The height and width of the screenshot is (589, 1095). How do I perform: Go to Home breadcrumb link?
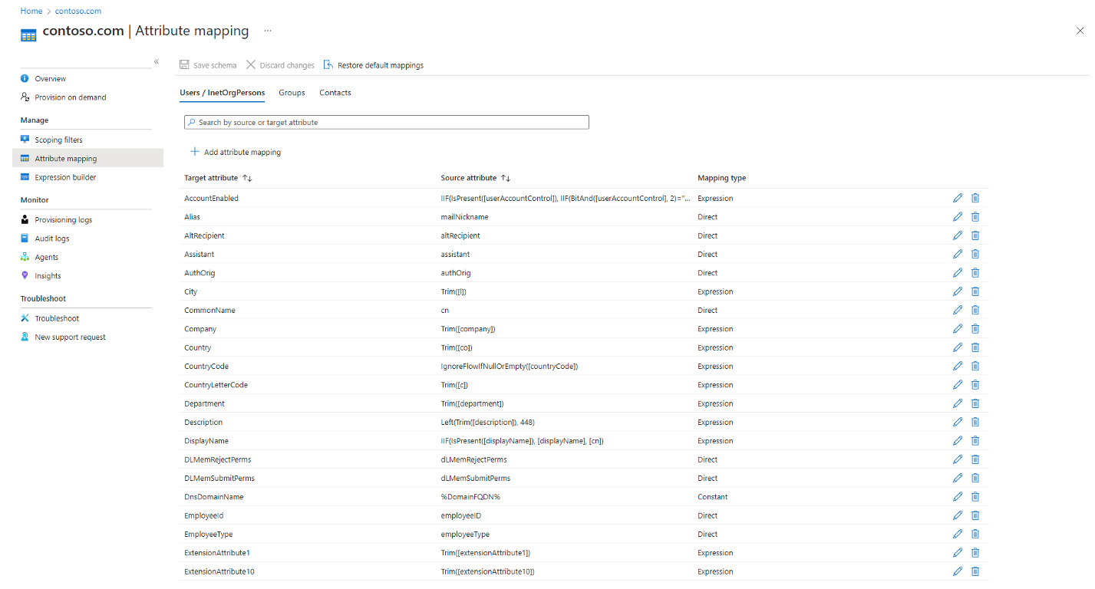(31, 12)
